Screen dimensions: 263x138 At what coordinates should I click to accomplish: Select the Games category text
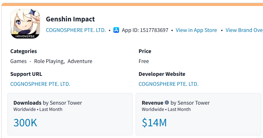18,61
